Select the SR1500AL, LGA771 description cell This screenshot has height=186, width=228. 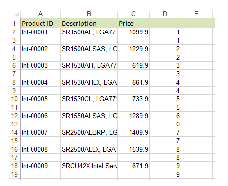(89, 32)
